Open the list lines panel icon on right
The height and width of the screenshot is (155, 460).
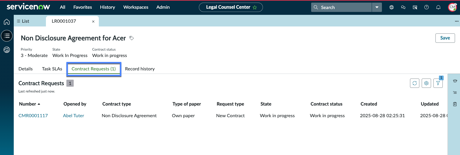click(455, 92)
